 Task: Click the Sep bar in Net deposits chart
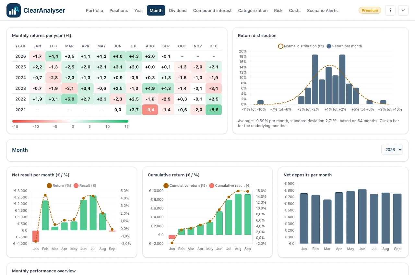(x=397, y=219)
